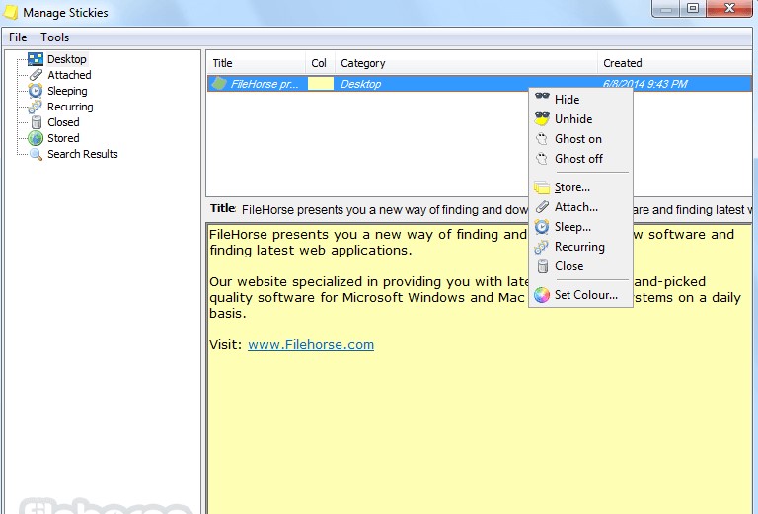Choose Unhide from the context menu
Screen dimensions: 758x514
pyautogui.click(x=580, y=118)
